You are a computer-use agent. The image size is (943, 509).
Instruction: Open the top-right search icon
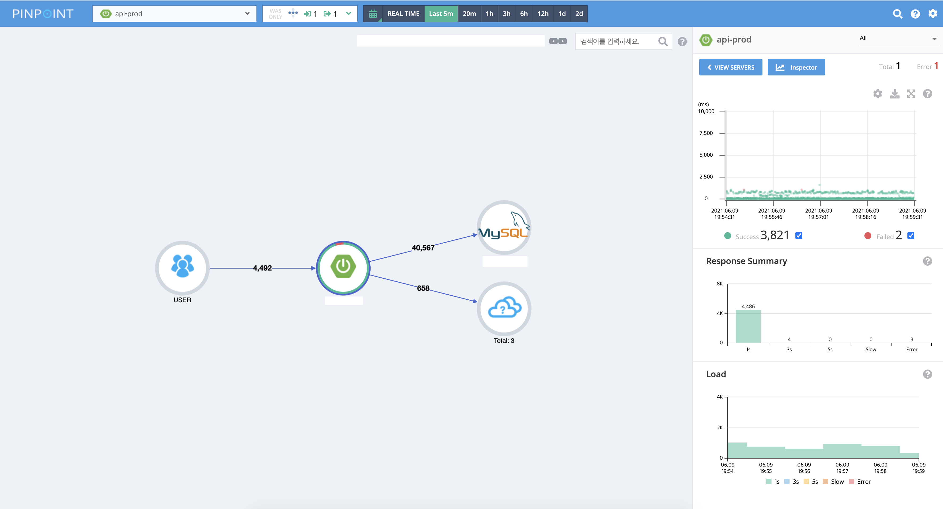(897, 14)
